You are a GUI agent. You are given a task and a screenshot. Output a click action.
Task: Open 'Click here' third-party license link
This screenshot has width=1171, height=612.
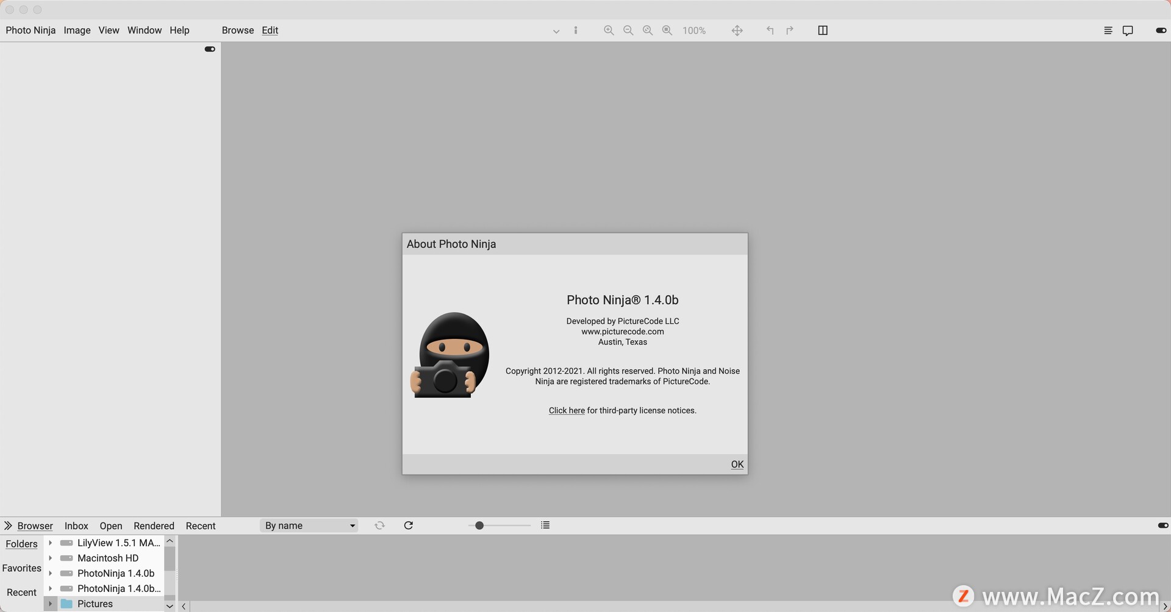(567, 410)
